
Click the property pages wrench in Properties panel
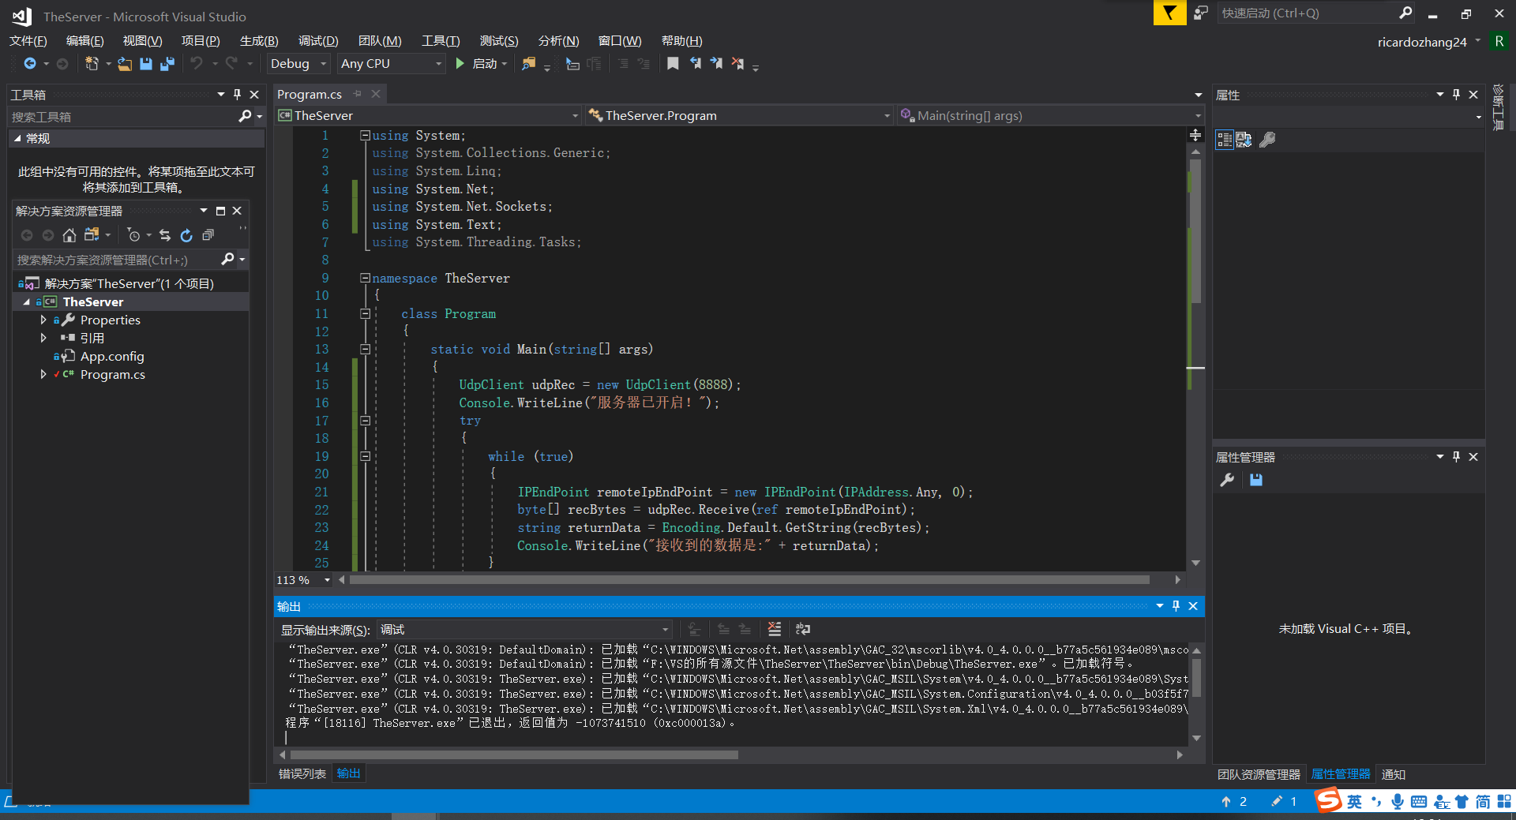pos(1267,140)
